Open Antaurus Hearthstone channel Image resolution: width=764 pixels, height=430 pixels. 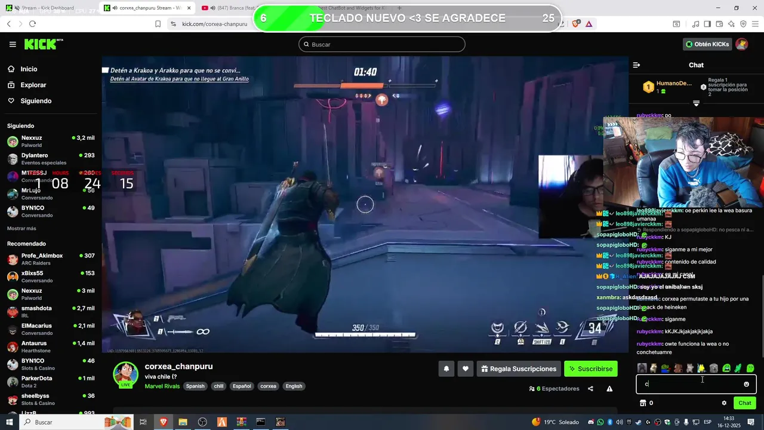(51, 347)
